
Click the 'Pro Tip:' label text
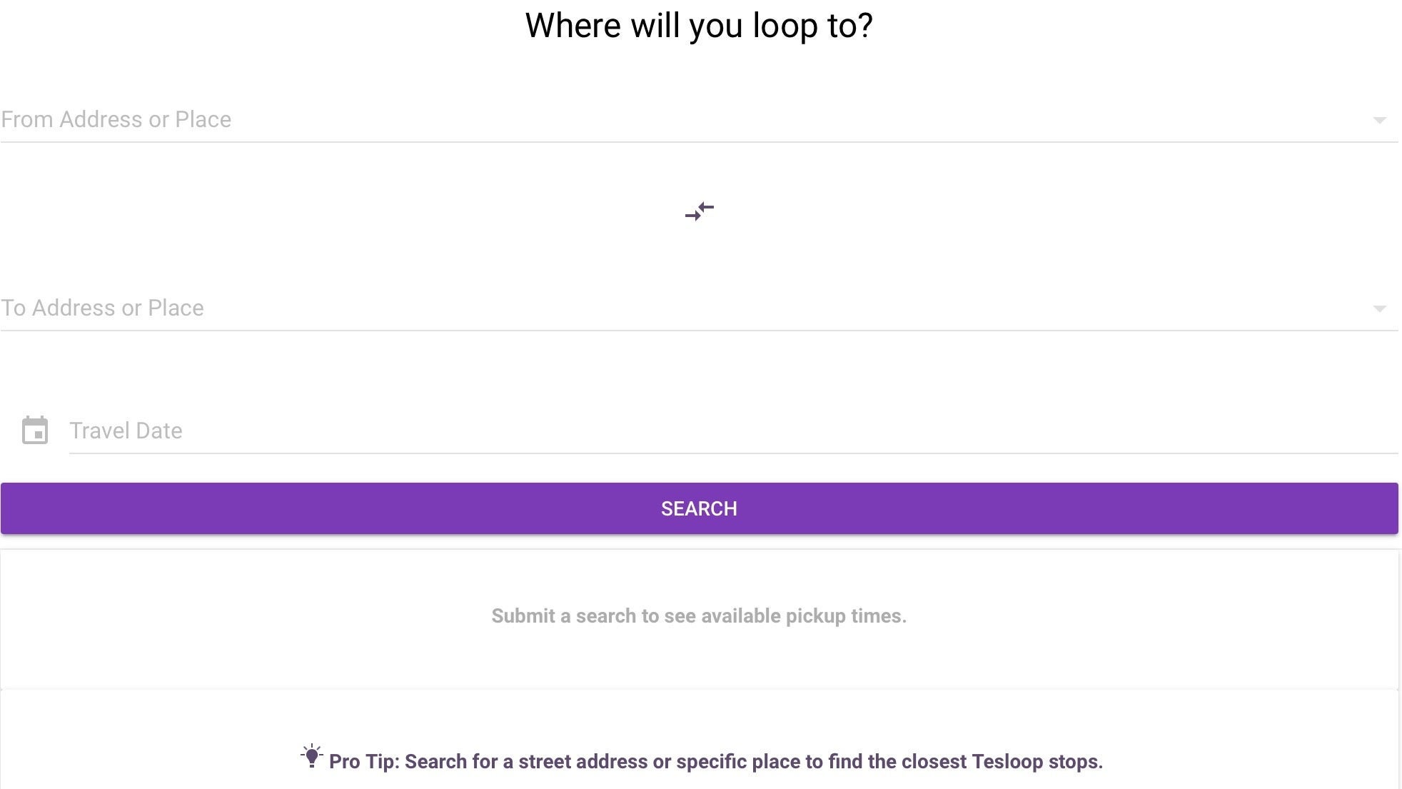(x=364, y=762)
